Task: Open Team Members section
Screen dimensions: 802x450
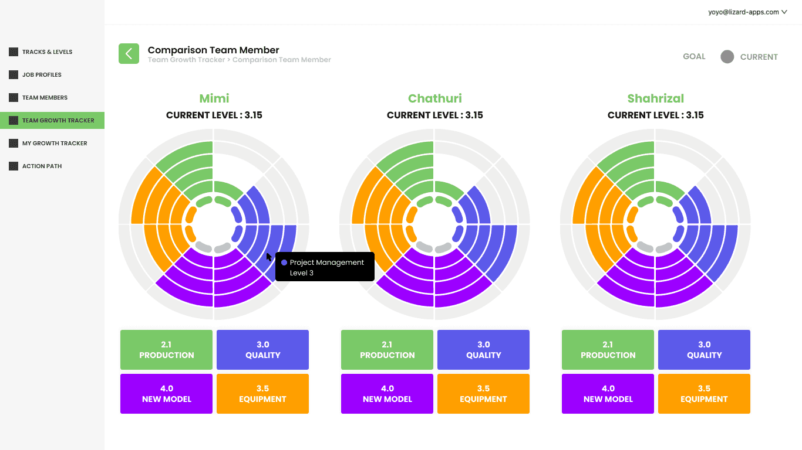Action: tap(45, 97)
